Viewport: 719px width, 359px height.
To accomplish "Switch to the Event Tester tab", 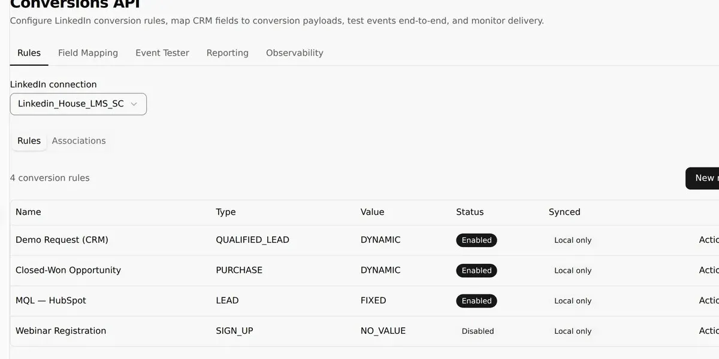I will pos(162,53).
